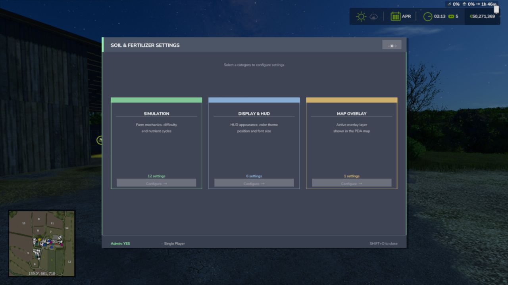Image resolution: width=508 pixels, height=285 pixels.
Task: Click the 12 settings count link
Action: pyautogui.click(x=156, y=176)
